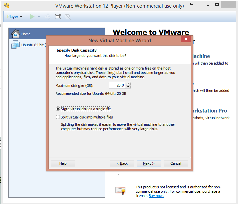
Task: Select Home in the library list
Action: 57,34
